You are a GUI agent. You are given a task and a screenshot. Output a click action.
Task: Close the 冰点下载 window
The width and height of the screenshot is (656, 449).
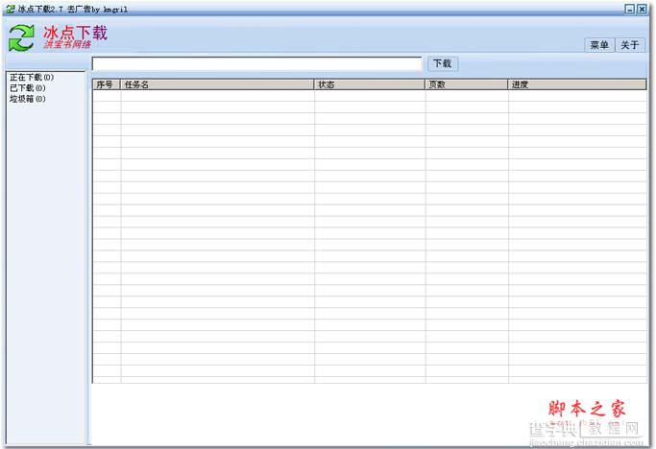pos(642,9)
